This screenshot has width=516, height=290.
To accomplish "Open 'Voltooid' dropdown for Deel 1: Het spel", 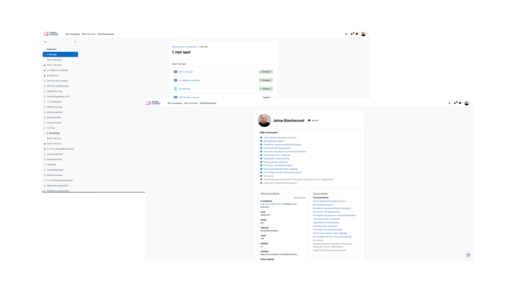I will point(266,72).
